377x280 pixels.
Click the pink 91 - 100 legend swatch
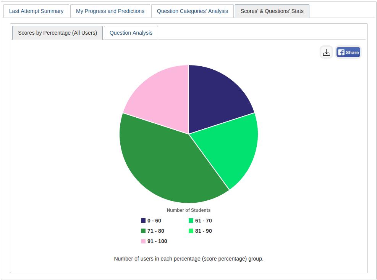tap(143, 241)
